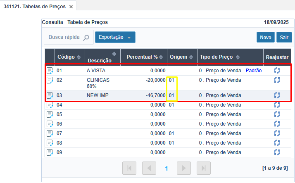
Task: Click the Novo button
Action: tap(265, 38)
